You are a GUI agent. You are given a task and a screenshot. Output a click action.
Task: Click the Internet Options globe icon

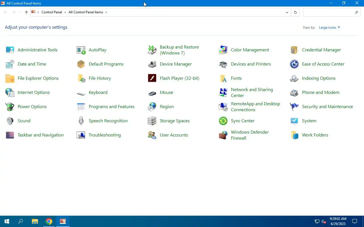[x=10, y=93]
